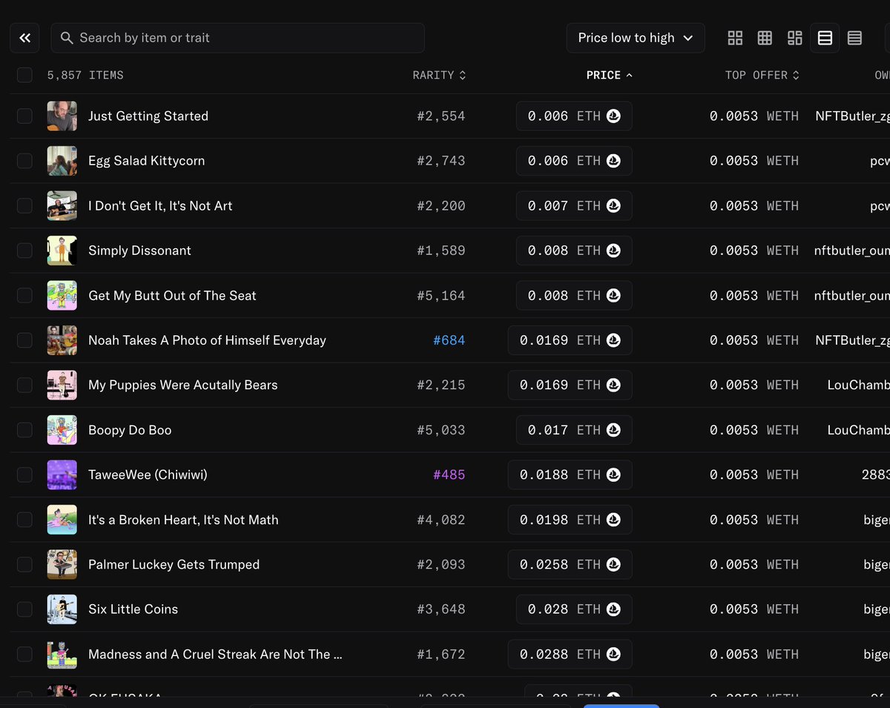890x708 pixels.
Task: Sort by the PRICE column header
Action: (x=610, y=75)
